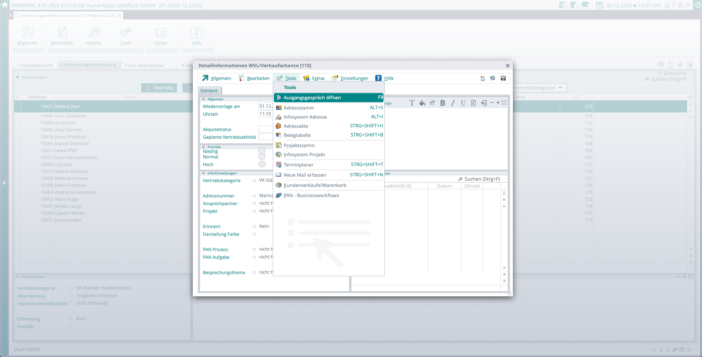Click the font size icon in editor
The image size is (702, 357).
(432, 103)
